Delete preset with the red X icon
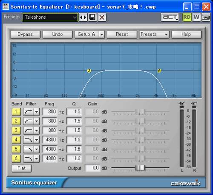The image size is (213, 195). (x=102, y=17)
